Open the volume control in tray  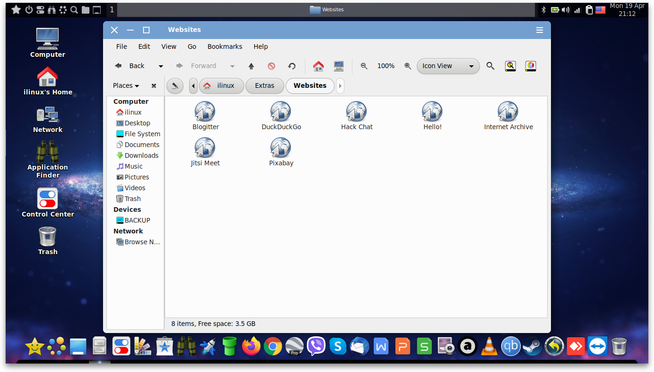[566, 9]
